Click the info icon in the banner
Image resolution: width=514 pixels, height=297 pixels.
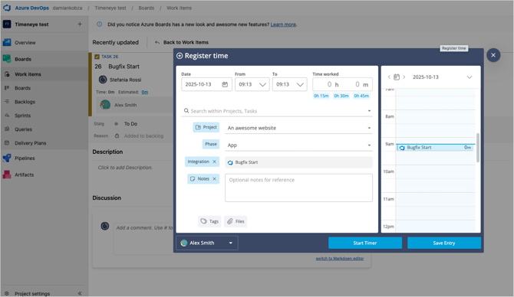click(x=99, y=24)
